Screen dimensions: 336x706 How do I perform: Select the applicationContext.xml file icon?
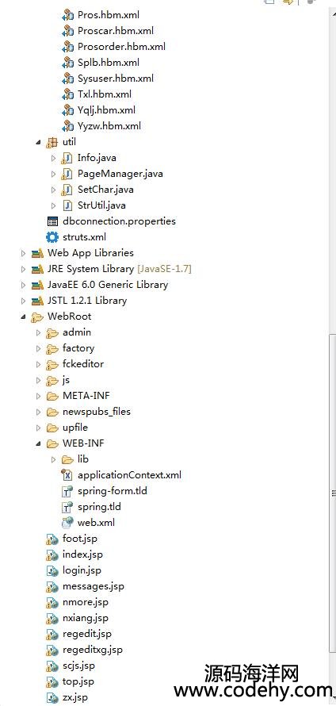tap(67, 474)
